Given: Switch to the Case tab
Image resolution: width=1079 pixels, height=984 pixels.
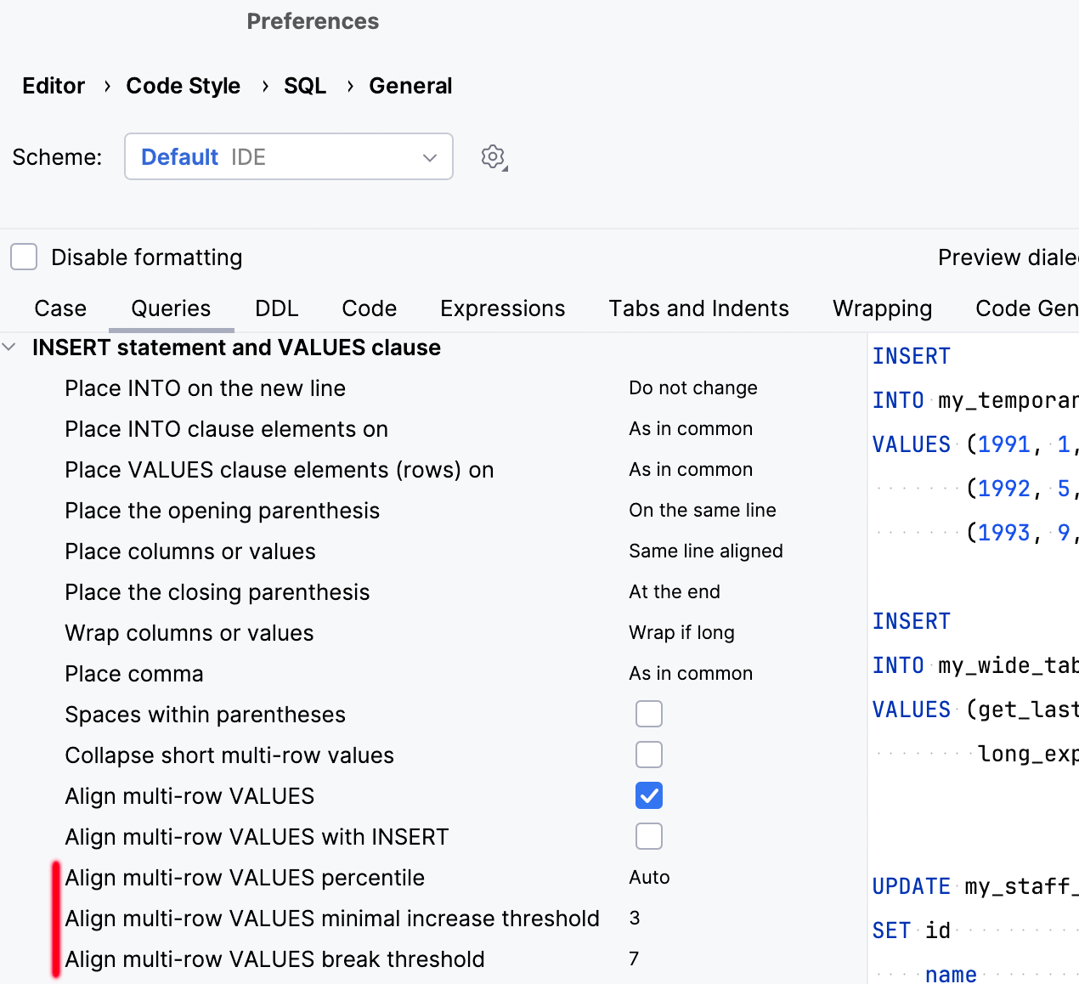Looking at the screenshot, I should [60, 308].
